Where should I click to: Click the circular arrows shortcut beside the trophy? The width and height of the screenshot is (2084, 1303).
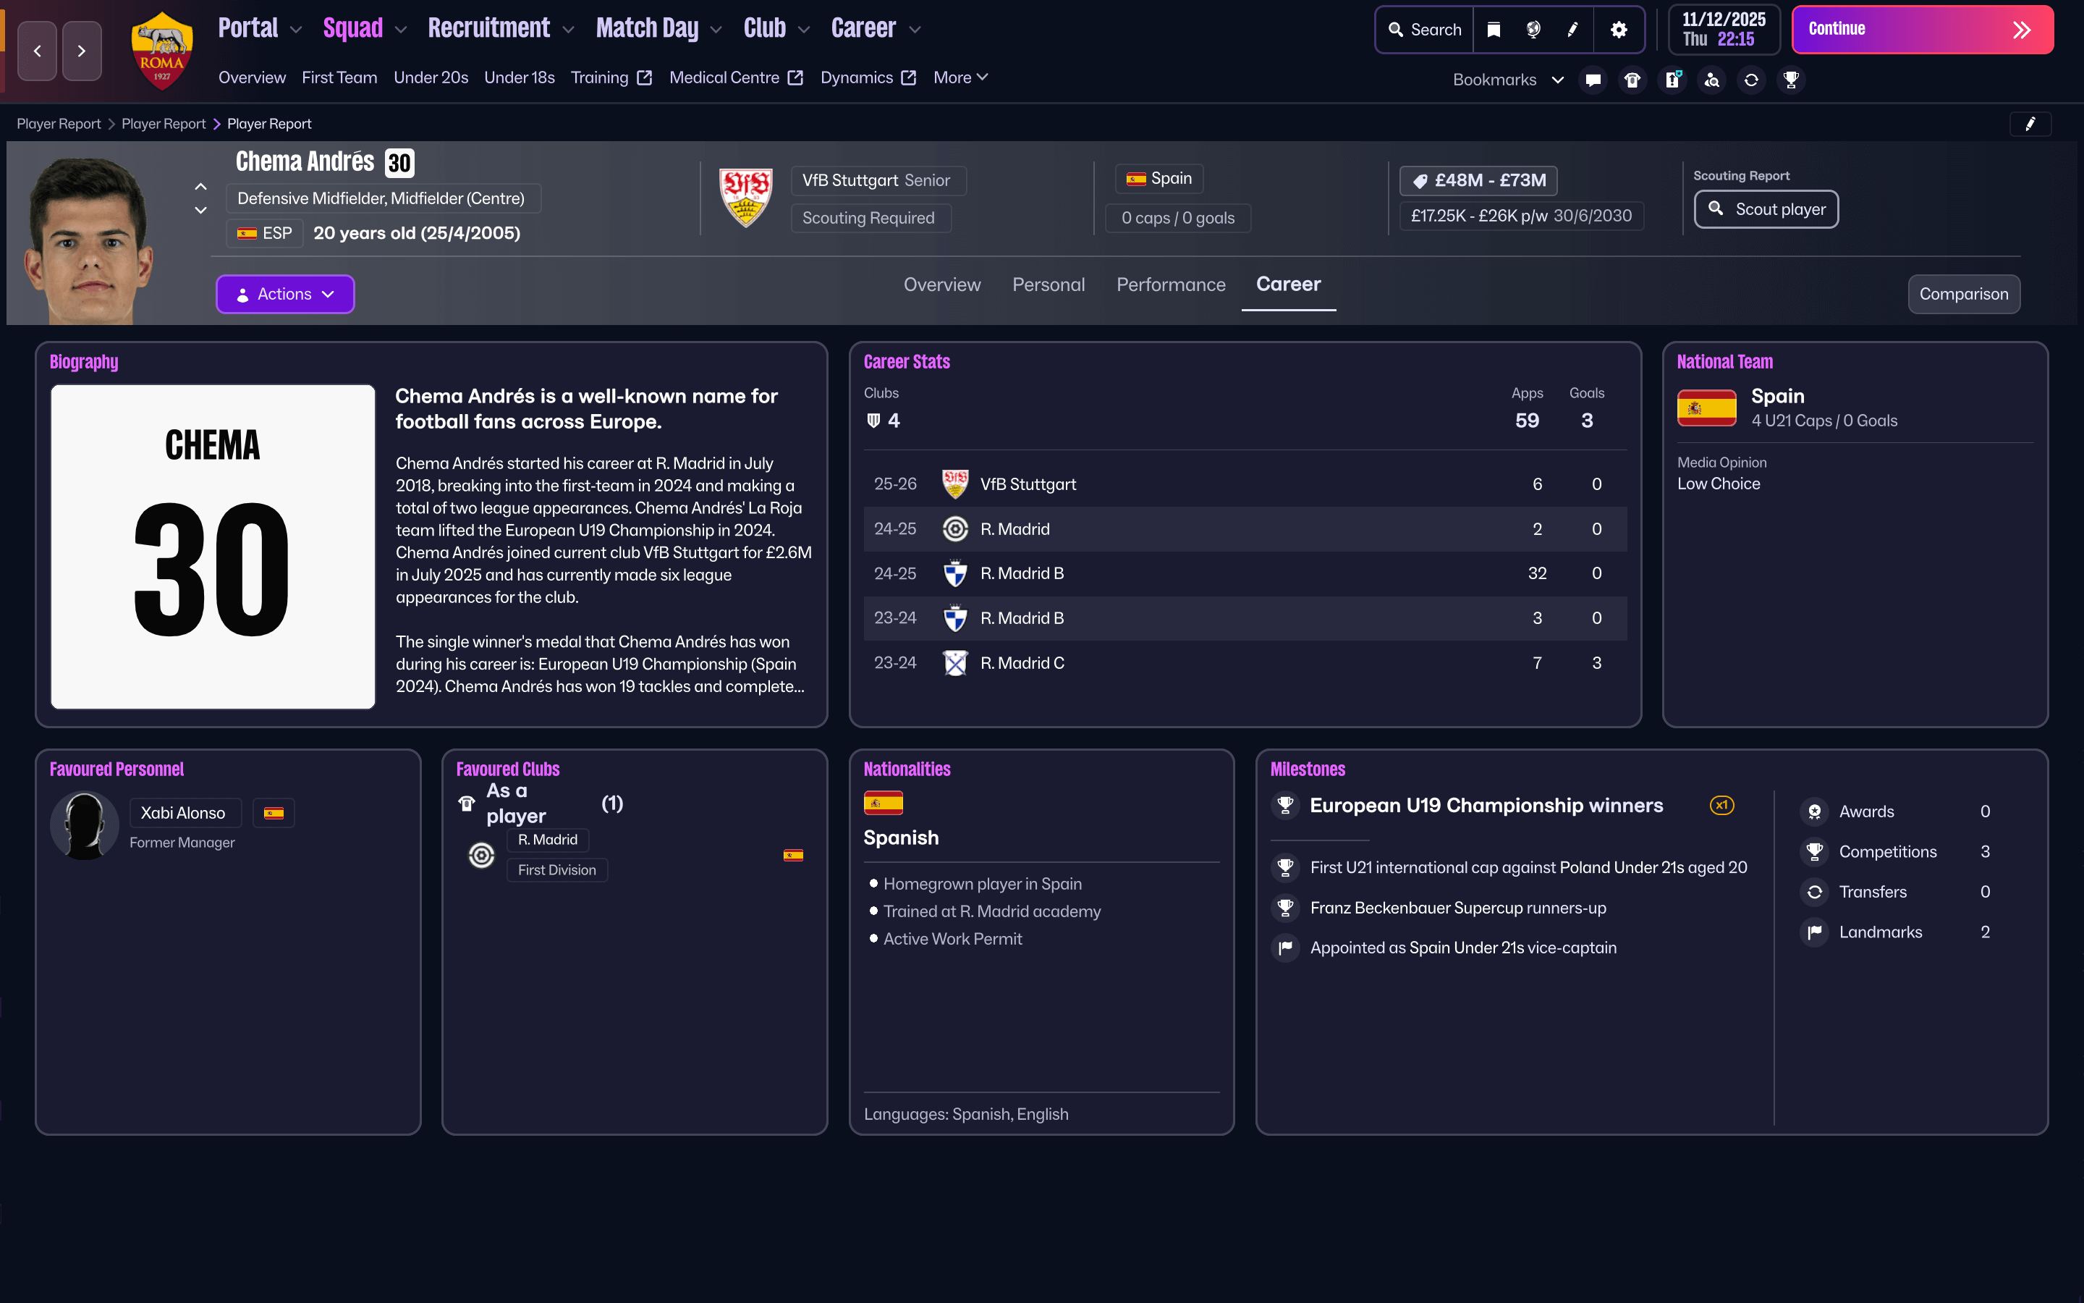pos(1752,80)
